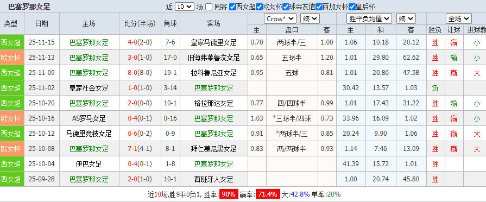Open the 胜平负均值 dropdown
The image size is (486, 202).
(369, 19)
